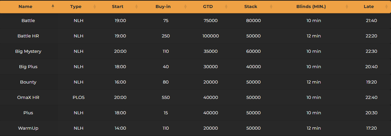Click the Bounty tournament name

(x=28, y=82)
